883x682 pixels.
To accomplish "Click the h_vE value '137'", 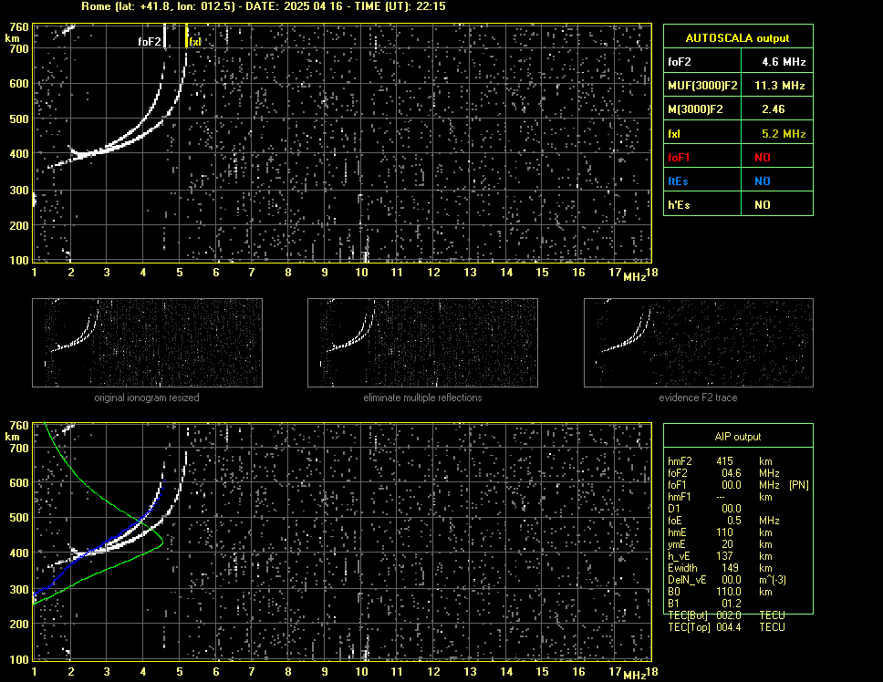I will click(x=724, y=556).
